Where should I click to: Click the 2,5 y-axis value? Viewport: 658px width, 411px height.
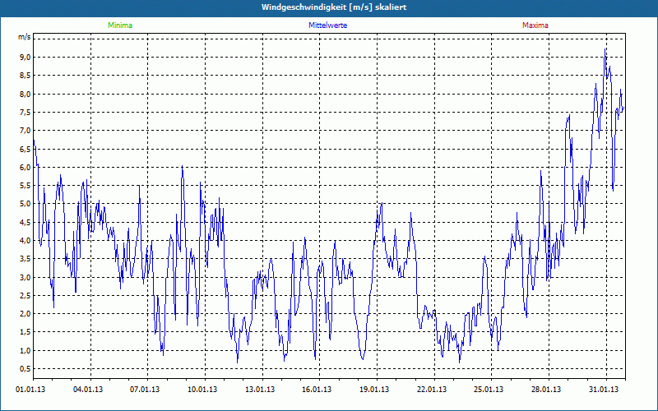(x=25, y=296)
